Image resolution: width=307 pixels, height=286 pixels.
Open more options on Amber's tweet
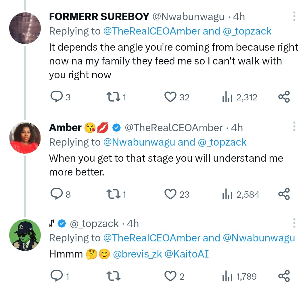pyautogui.click(x=294, y=127)
